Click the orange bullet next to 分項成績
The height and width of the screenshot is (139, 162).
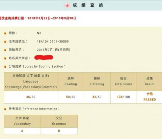tap(5, 67)
